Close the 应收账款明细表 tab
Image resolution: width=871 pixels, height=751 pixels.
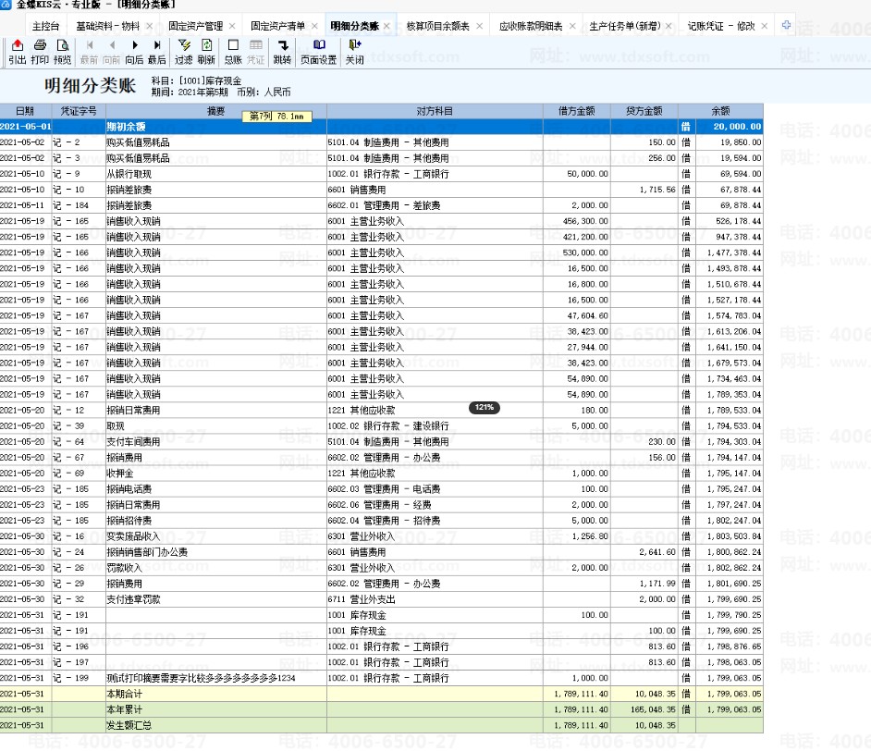click(572, 26)
